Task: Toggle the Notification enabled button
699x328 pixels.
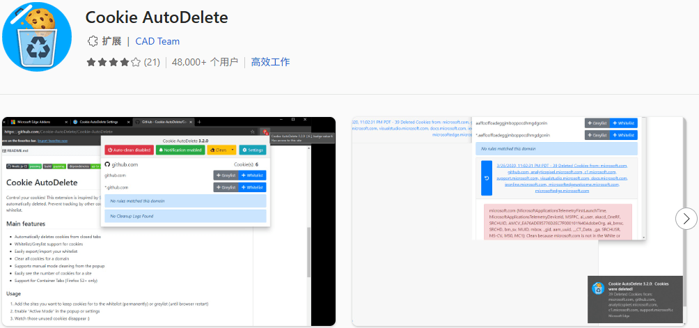Action: click(x=180, y=150)
